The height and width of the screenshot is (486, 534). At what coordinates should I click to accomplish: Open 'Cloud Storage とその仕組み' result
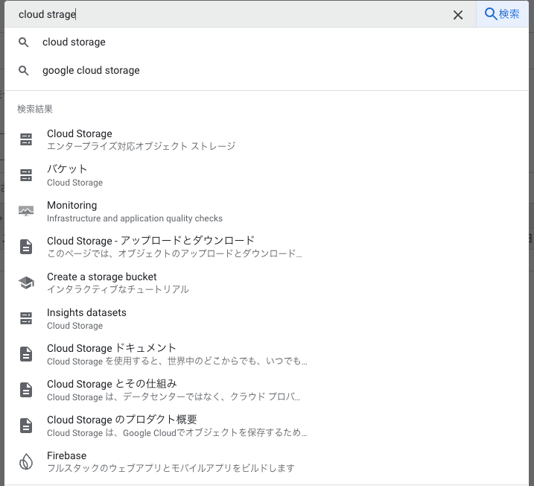tap(267, 391)
